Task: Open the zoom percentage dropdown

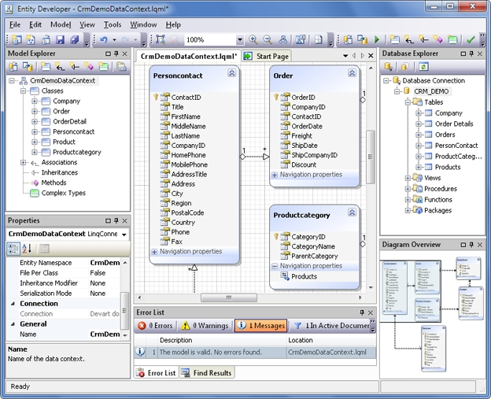Action: pyautogui.click(x=240, y=40)
